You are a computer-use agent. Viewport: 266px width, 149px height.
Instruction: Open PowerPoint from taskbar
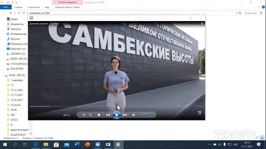[87, 144]
